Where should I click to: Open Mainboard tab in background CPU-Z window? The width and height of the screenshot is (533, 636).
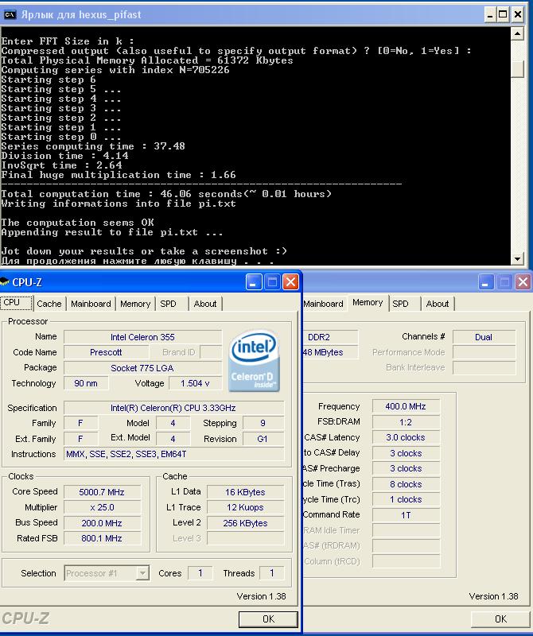click(x=324, y=304)
